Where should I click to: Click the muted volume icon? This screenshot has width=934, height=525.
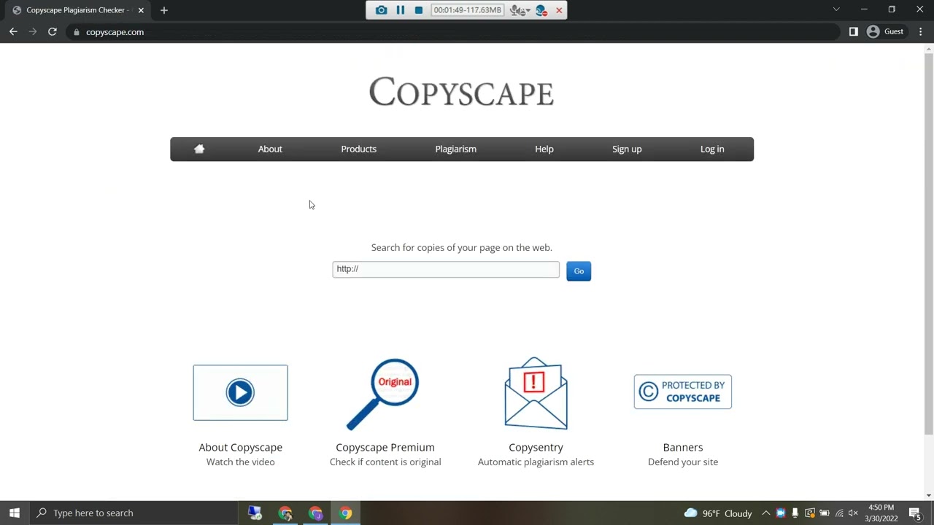click(x=854, y=513)
